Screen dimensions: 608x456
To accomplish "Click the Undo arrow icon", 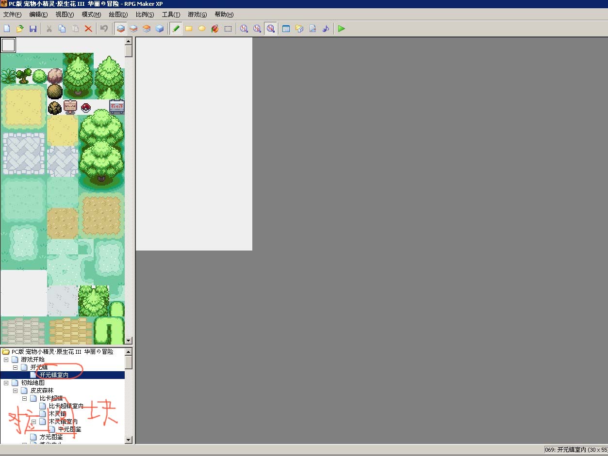I will [104, 29].
